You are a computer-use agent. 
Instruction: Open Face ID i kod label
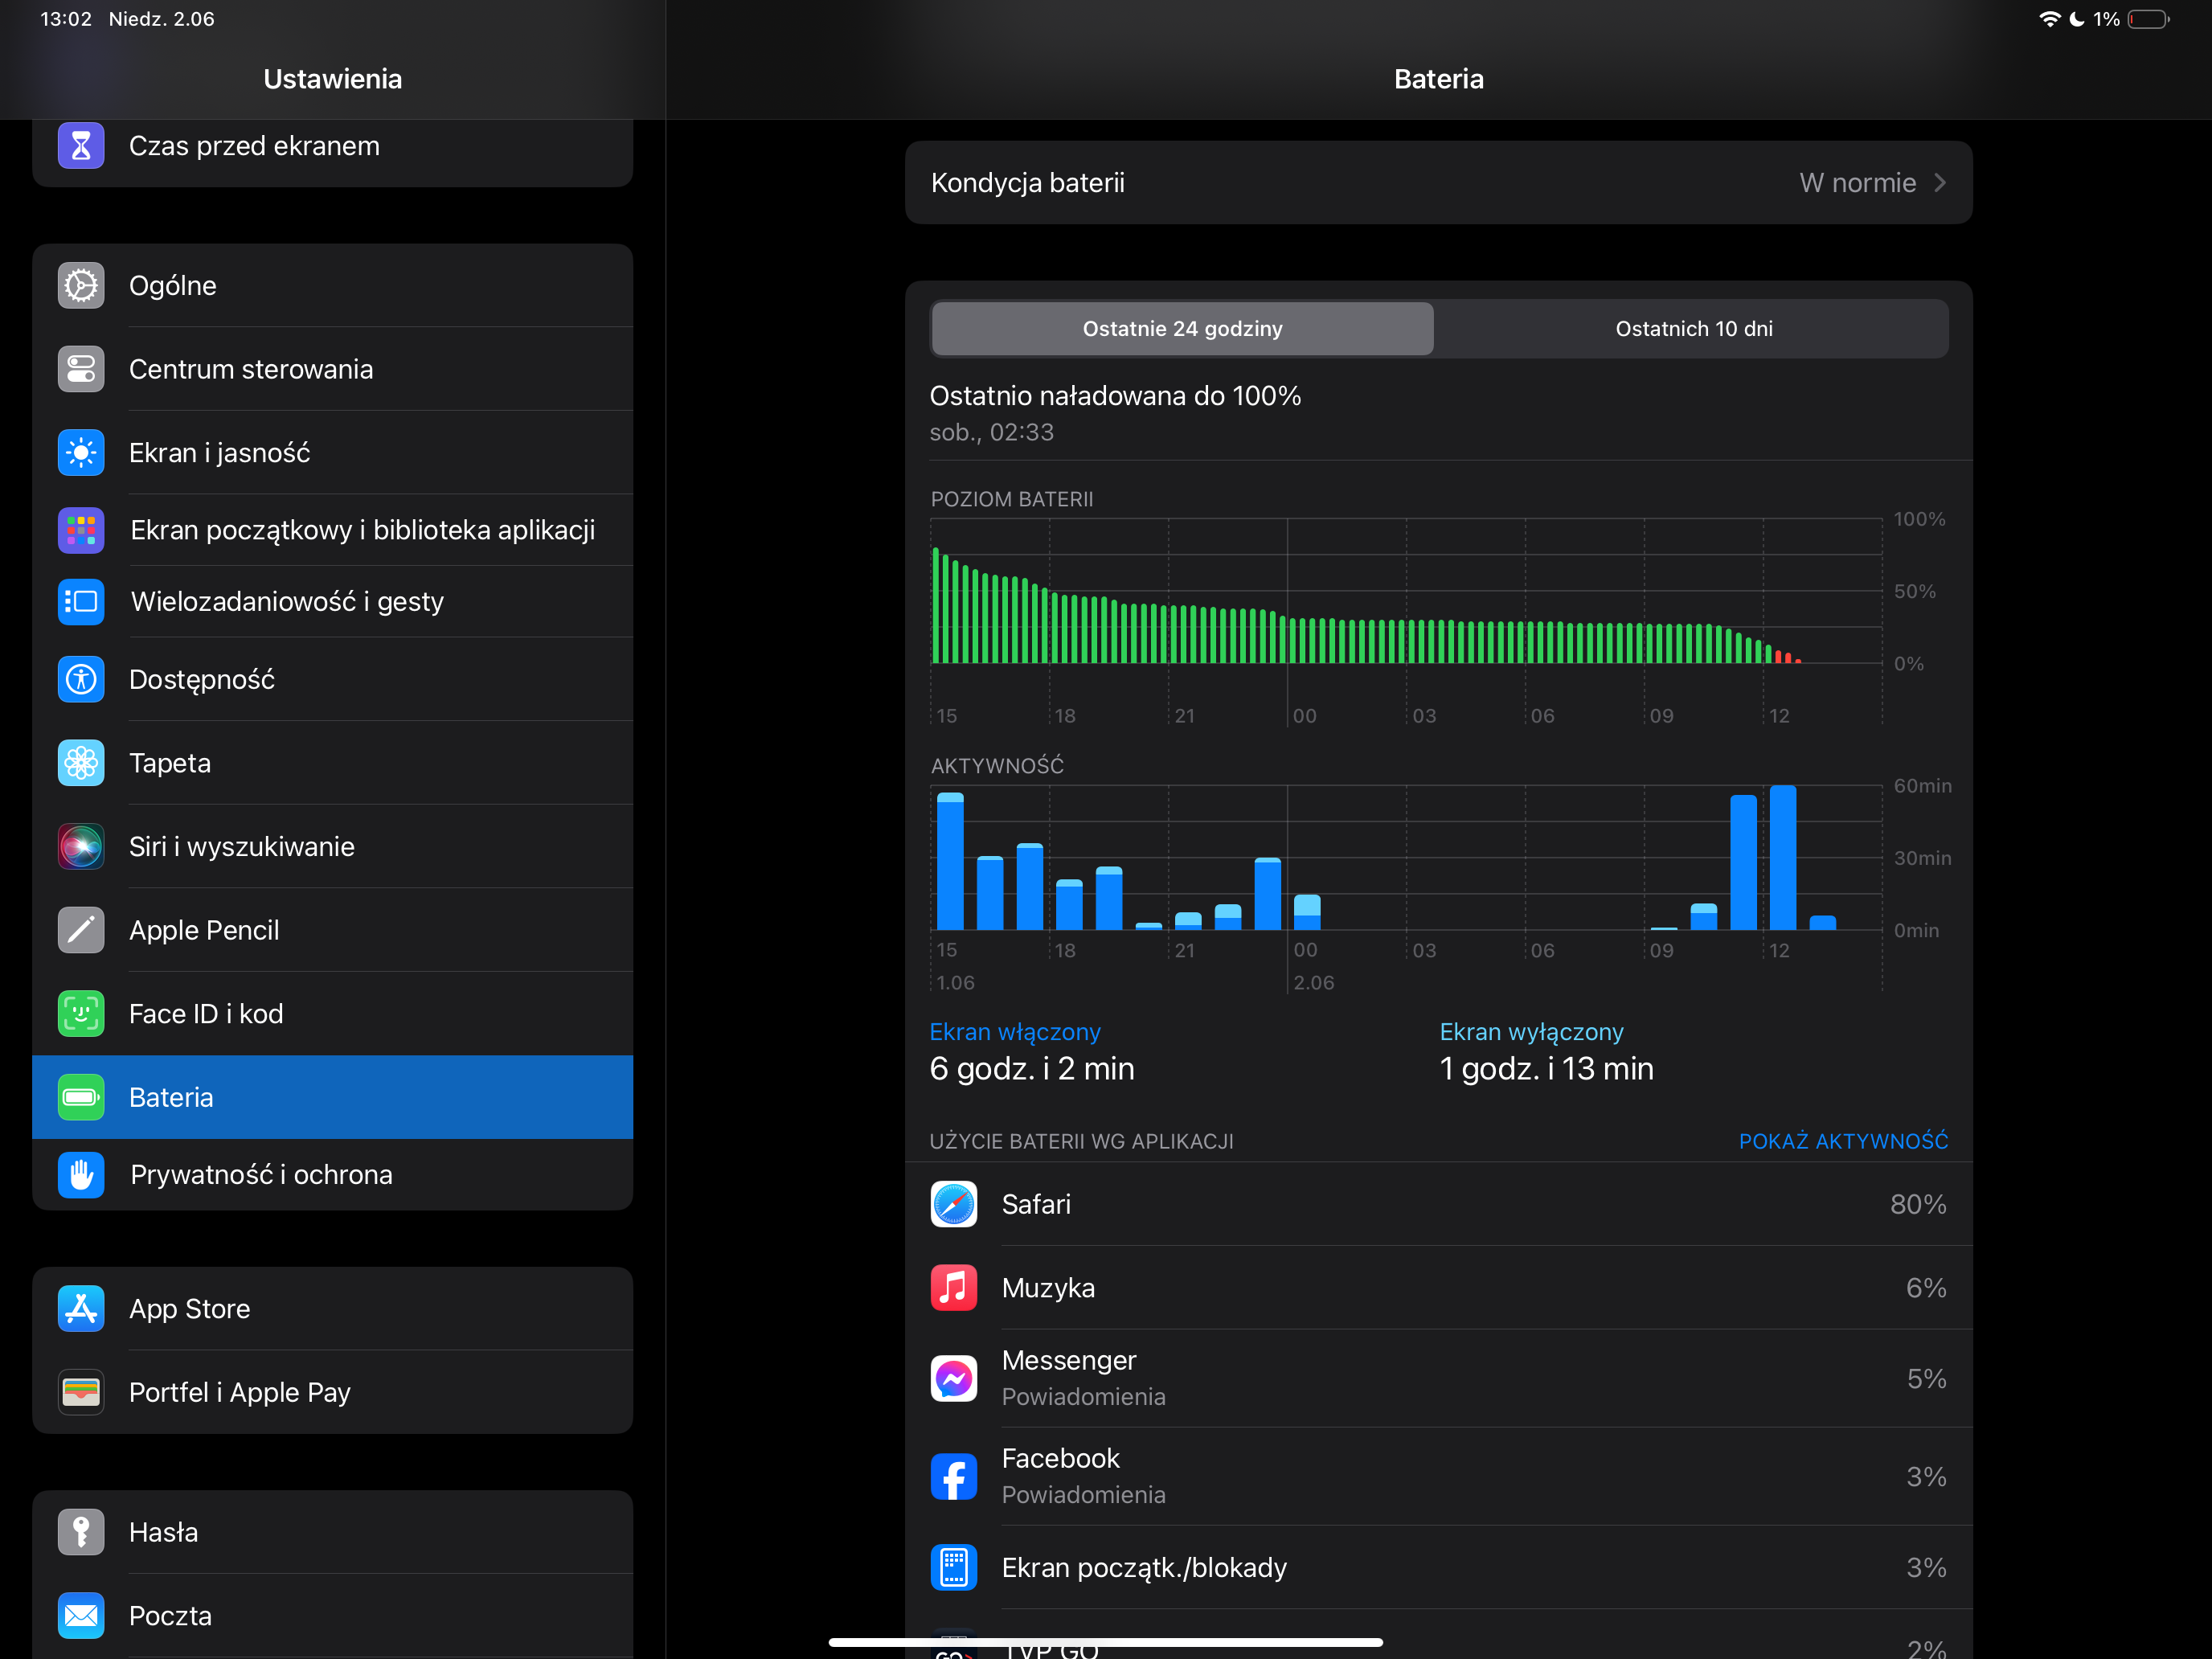click(206, 1014)
